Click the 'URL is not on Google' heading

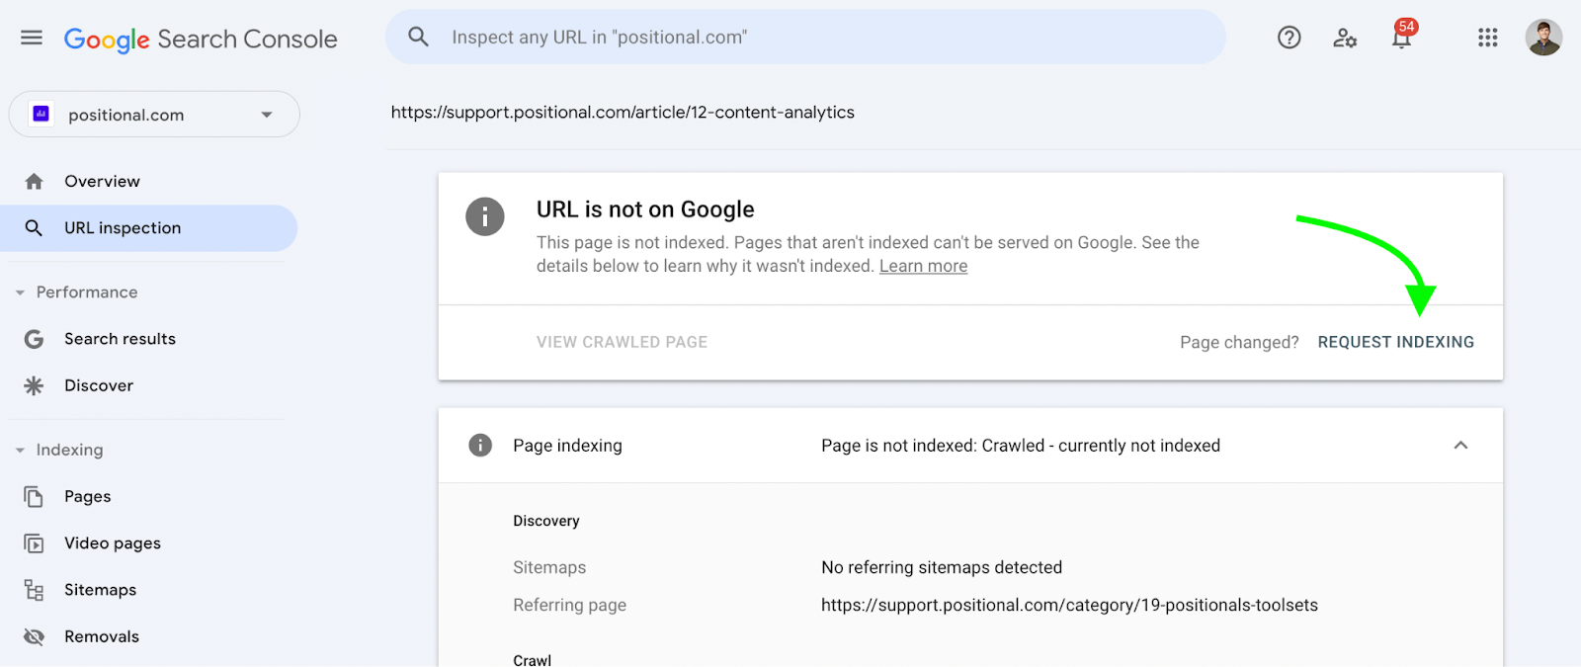tap(645, 209)
